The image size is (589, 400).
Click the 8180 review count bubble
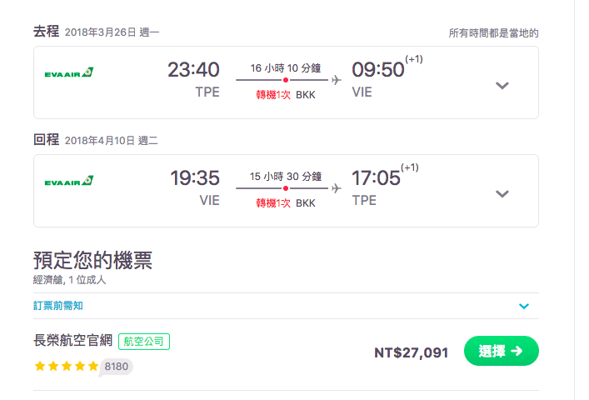116,367
